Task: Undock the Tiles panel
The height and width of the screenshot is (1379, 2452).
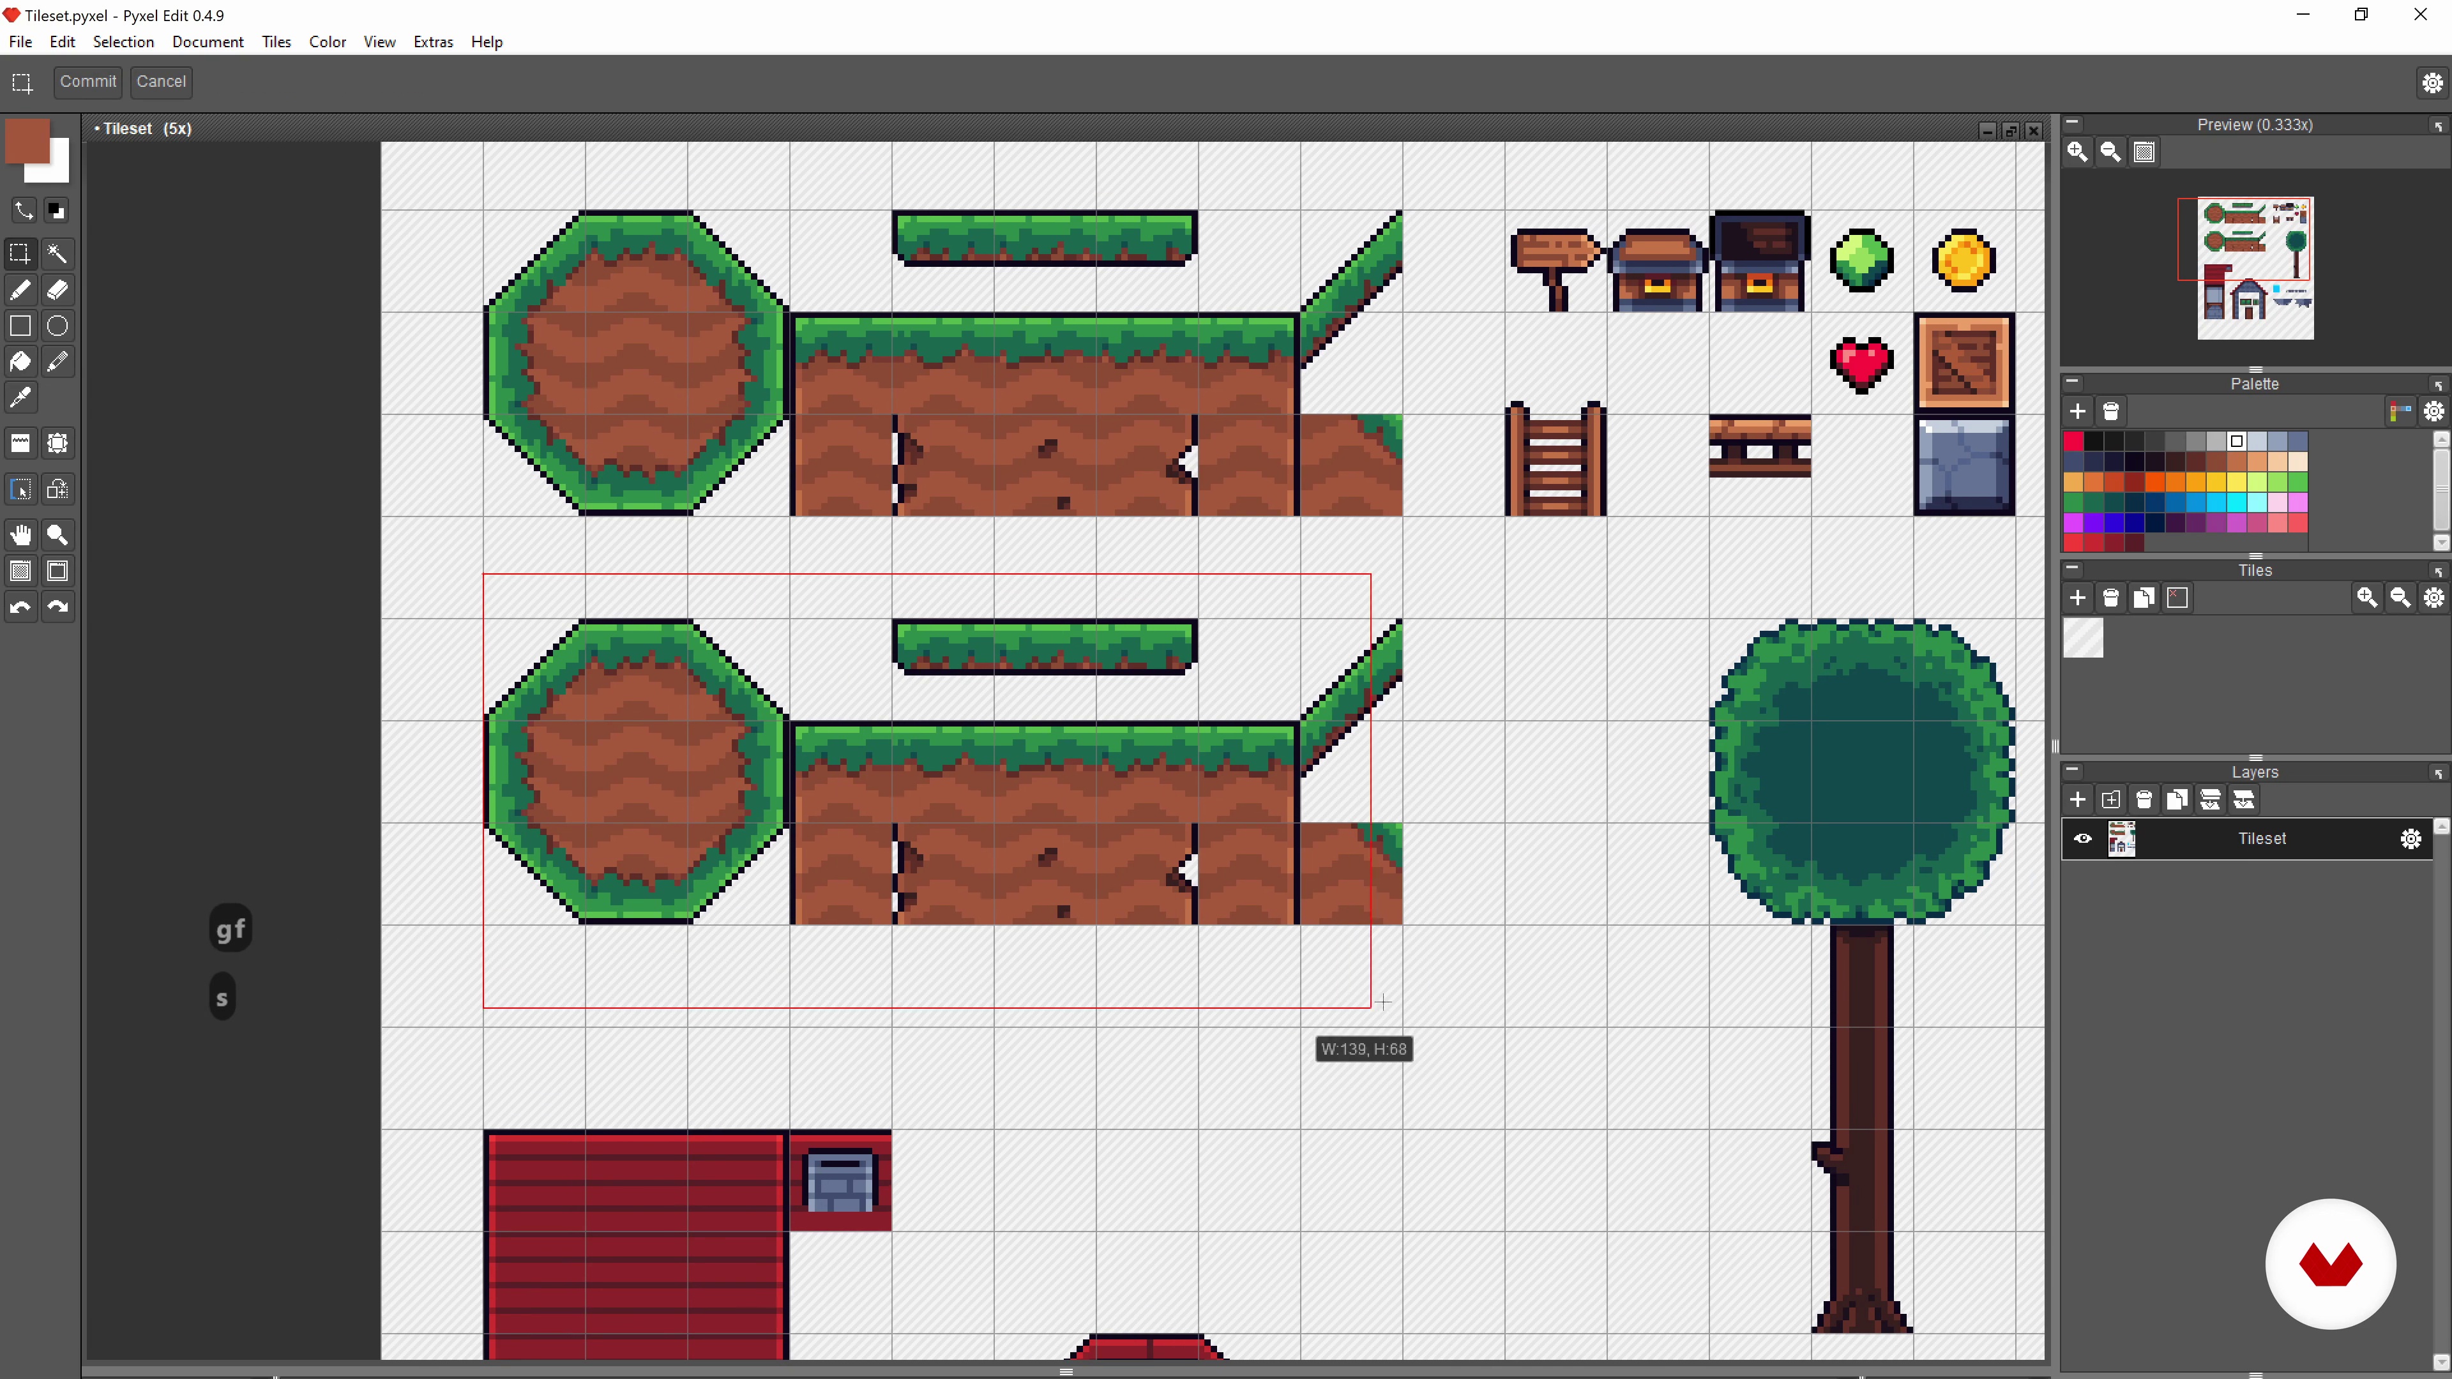Action: [2438, 571]
